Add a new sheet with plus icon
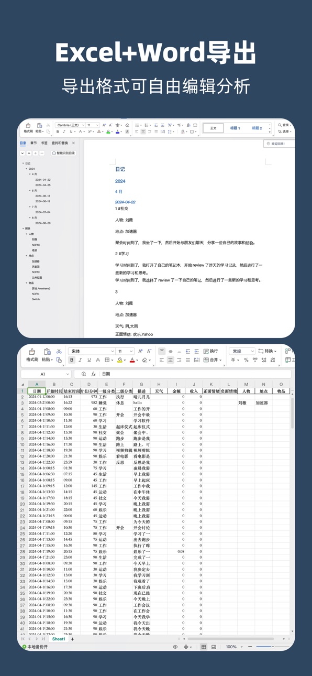Screen dimensions: 312x676 (x=72, y=639)
